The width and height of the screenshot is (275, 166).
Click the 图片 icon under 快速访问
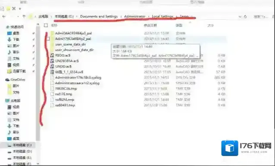9,46
